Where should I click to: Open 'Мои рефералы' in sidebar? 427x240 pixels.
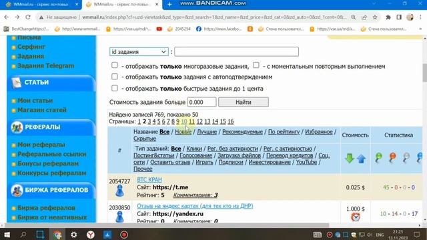click(x=41, y=145)
